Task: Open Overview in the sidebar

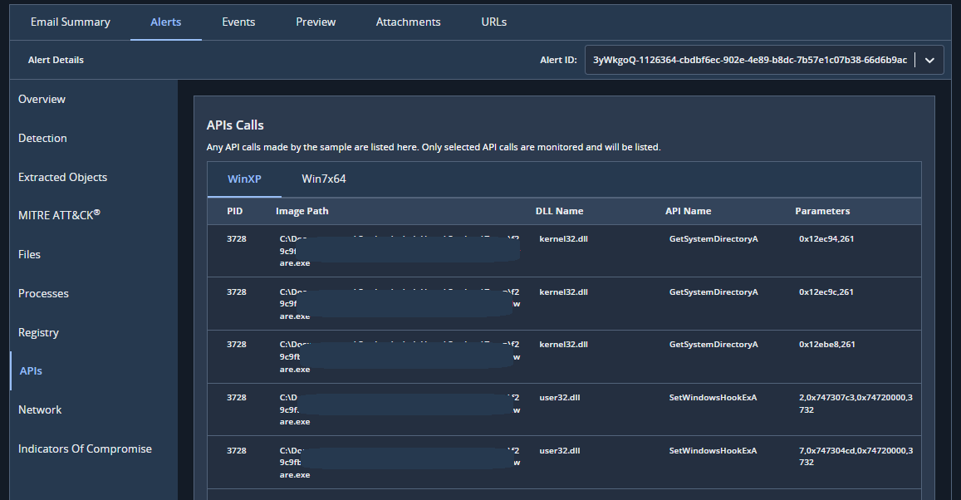Action: (42, 100)
